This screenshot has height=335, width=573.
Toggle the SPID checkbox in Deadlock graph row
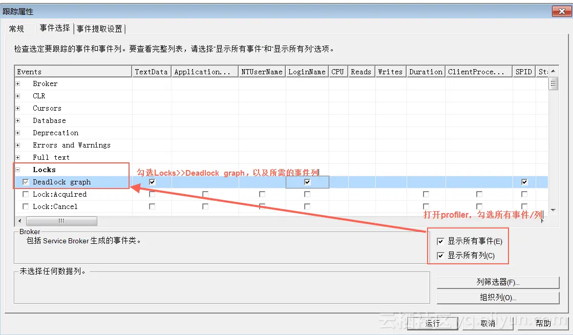coord(523,182)
